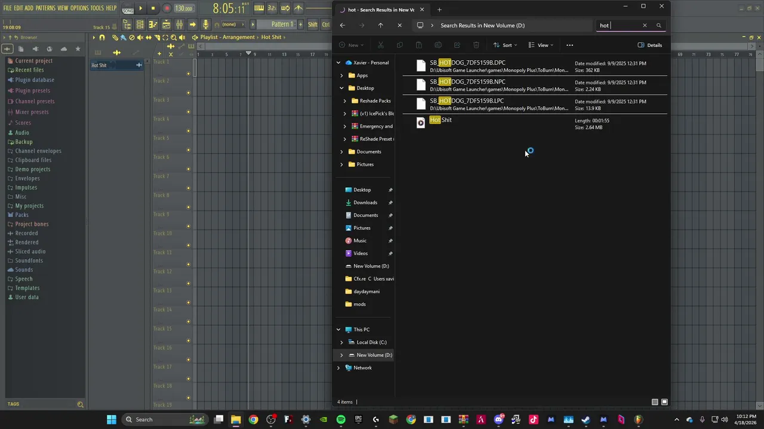764x429 pixels.
Task: Select the Paint brush tool in Playlist
Action: click(123, 38)
